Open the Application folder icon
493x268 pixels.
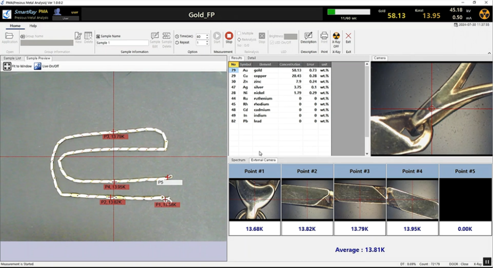[10, 38]
